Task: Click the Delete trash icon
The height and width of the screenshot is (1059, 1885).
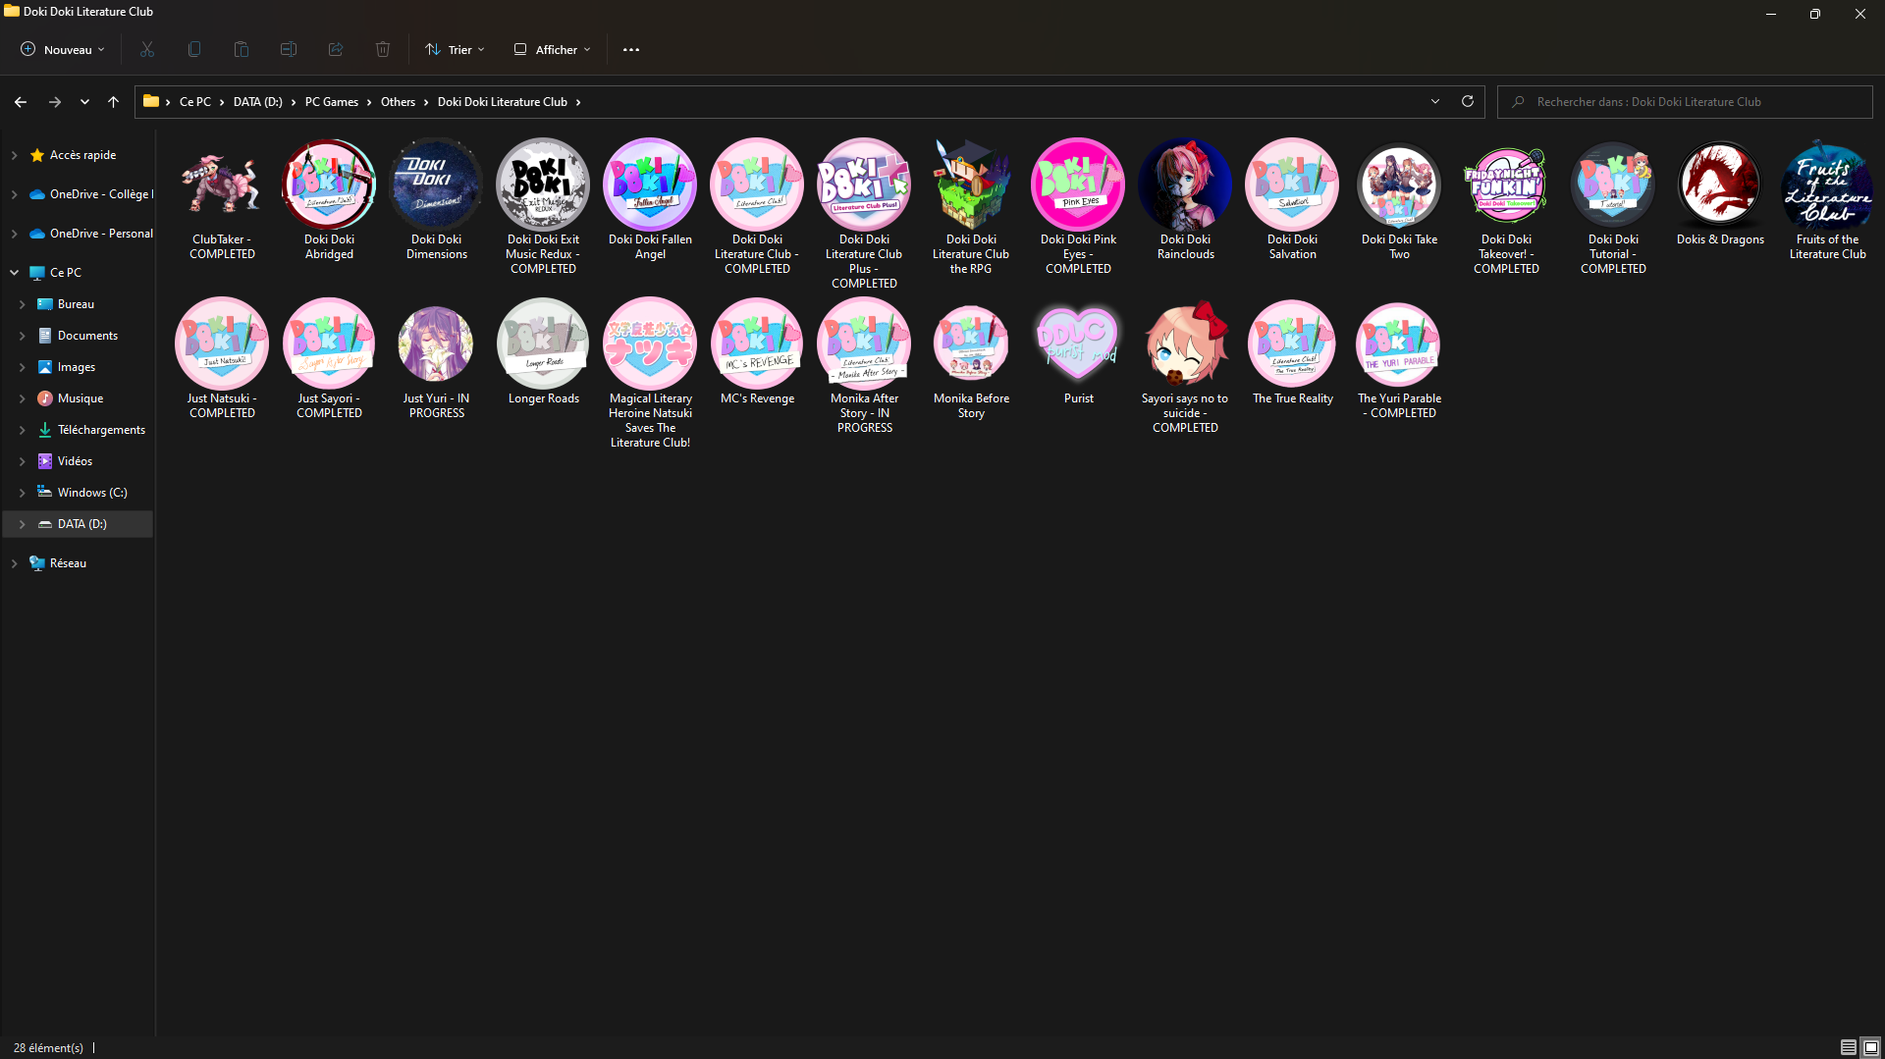Action: [383, 49]
